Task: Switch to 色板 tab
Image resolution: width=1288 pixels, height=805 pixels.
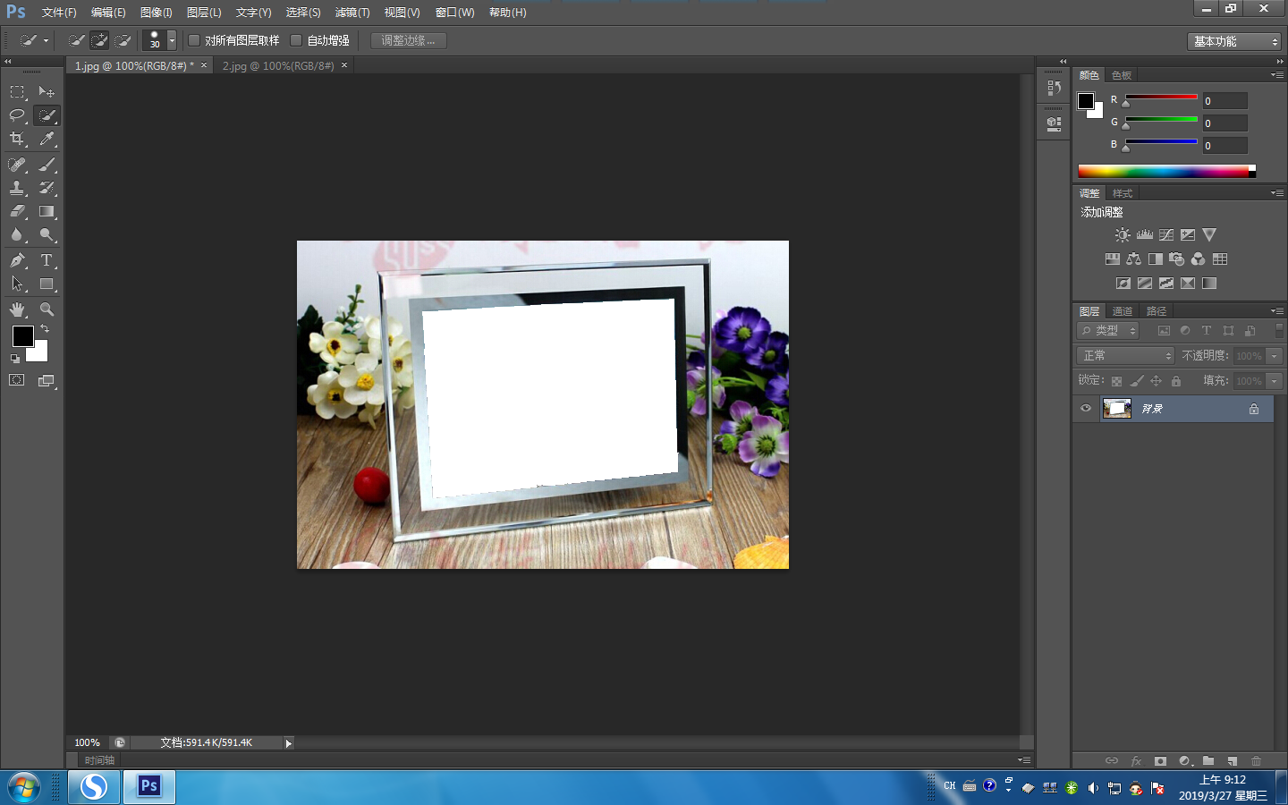Action: point(1122,75)
